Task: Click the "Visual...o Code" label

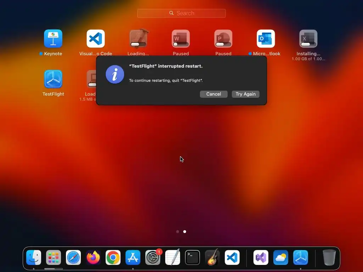Action: pyautogui.click(x=96, y=54)
